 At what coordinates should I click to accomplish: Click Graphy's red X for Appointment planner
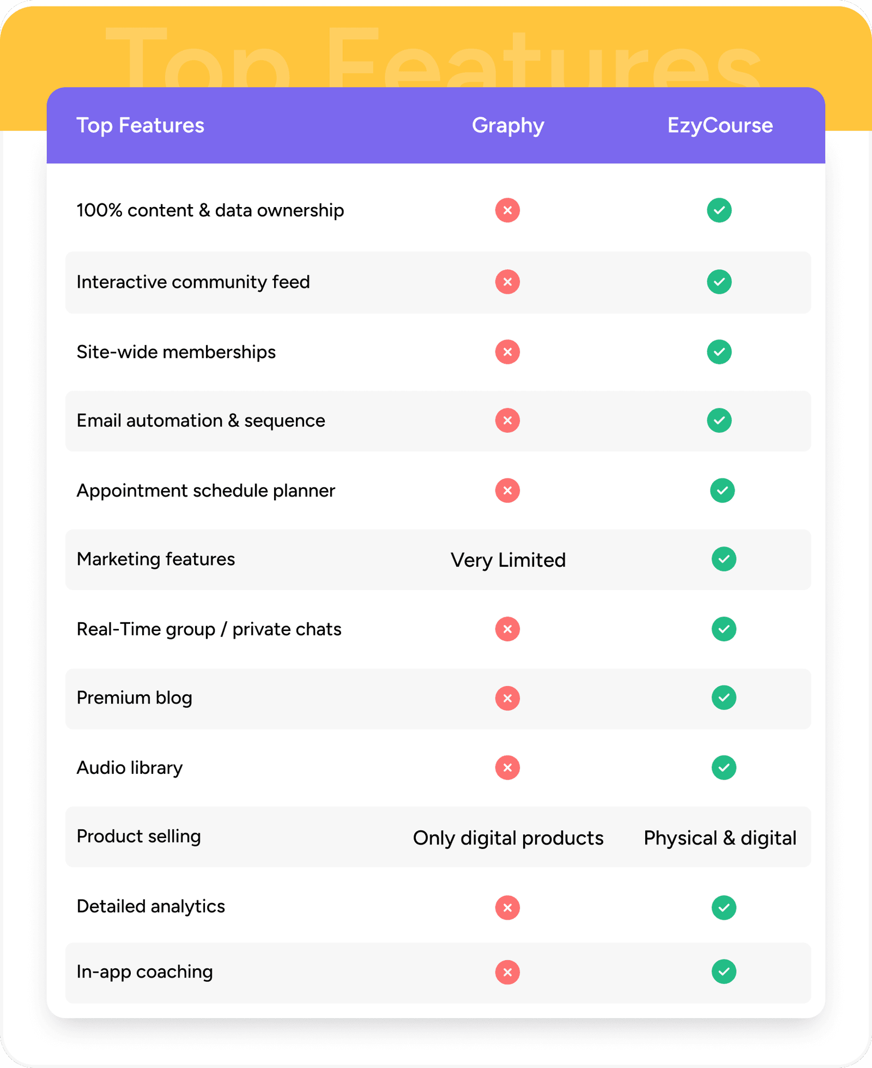pyautogui.click(x=507, y=490)
